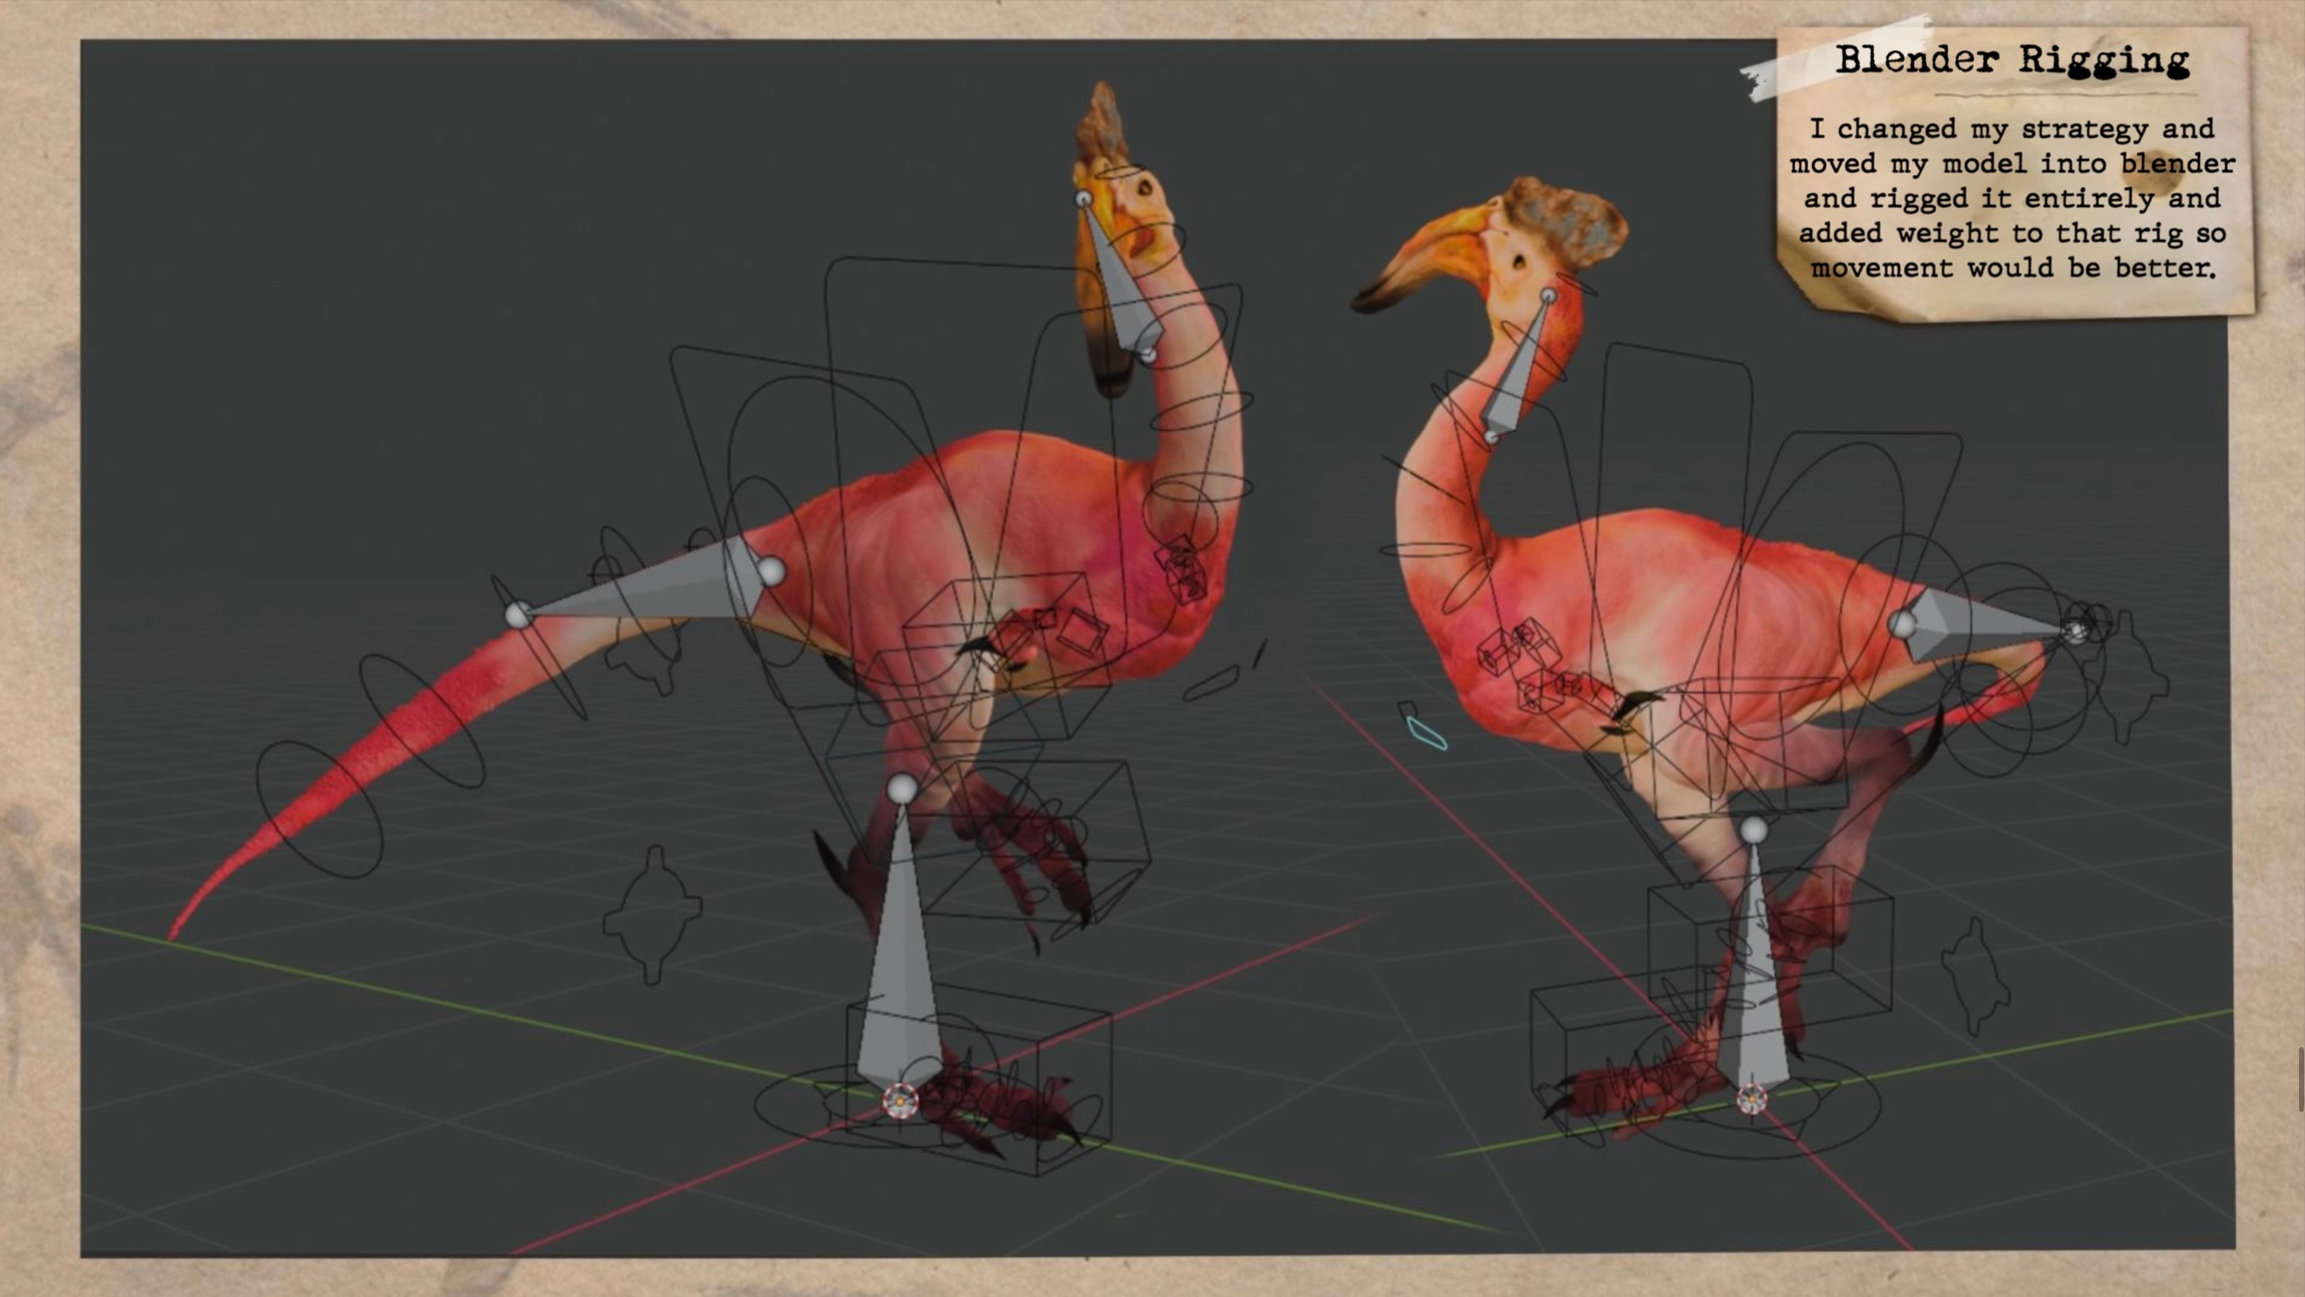Viewport: 2305px width, 1297px height.
Task: Click the "I changed my strategy" note paragraph
Action: click(x=2013, y=198)
